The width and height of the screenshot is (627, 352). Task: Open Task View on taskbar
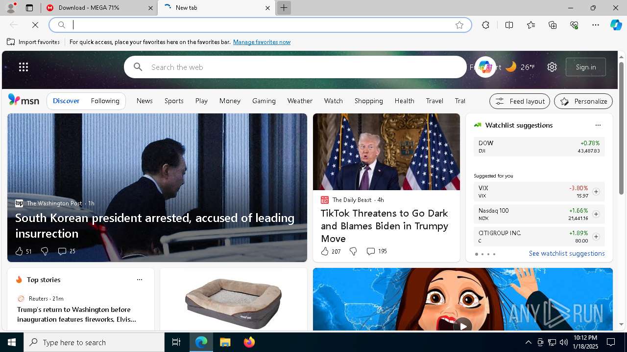[176, 342]
